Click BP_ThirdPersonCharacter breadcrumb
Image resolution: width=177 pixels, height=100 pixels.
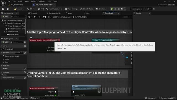(x=60, y=17)
